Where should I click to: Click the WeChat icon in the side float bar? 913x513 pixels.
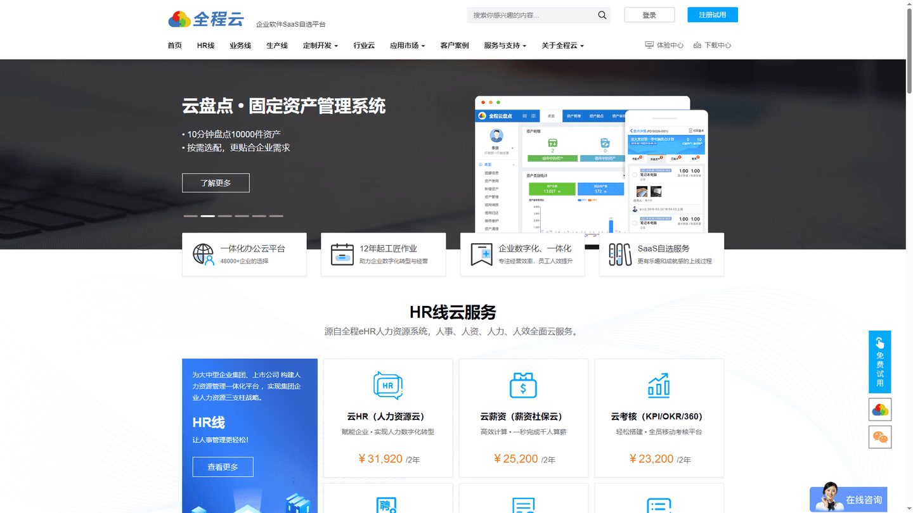pos(880,437)
